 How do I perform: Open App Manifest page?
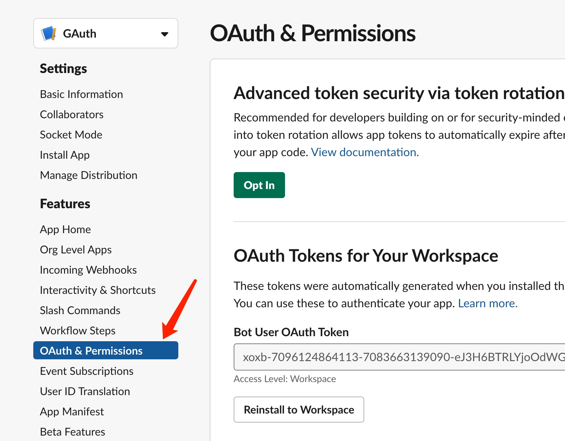[72, 412]
